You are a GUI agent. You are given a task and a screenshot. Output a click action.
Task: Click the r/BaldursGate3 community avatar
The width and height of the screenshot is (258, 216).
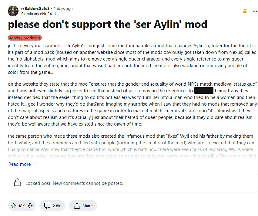(13, 11)
